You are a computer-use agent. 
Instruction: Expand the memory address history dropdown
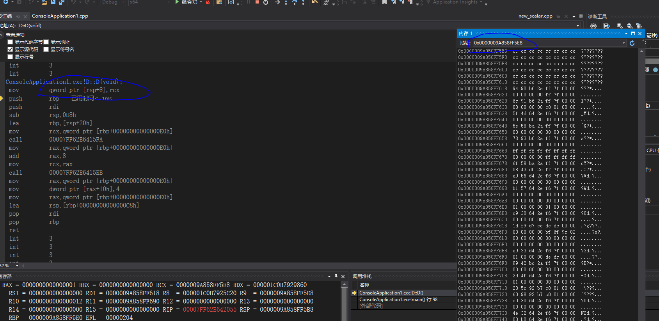(624, 43)
